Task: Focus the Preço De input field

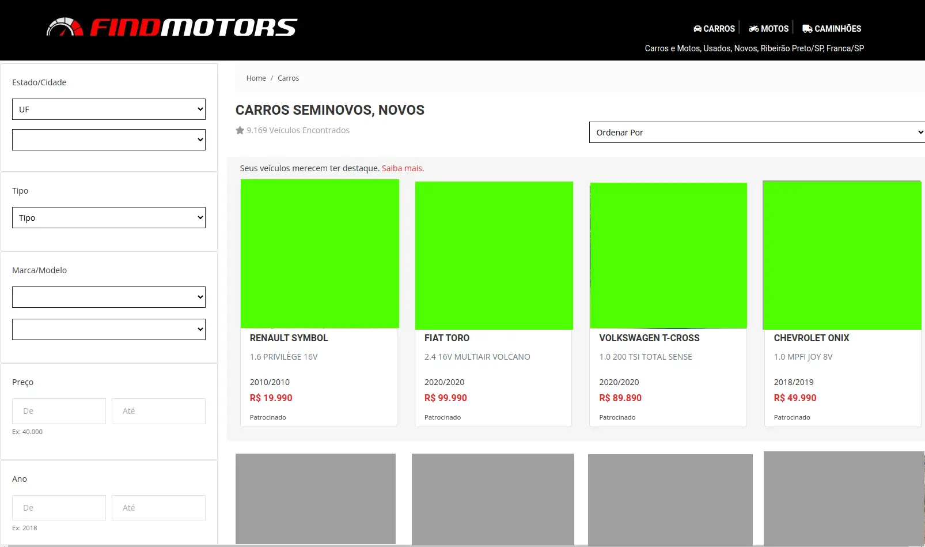Action: tap(59, 411)
